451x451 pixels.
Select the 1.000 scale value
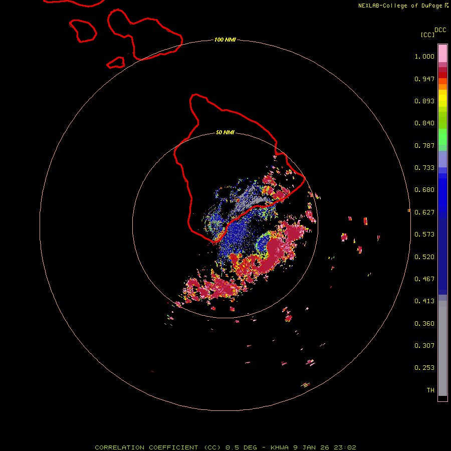[424, 56]
